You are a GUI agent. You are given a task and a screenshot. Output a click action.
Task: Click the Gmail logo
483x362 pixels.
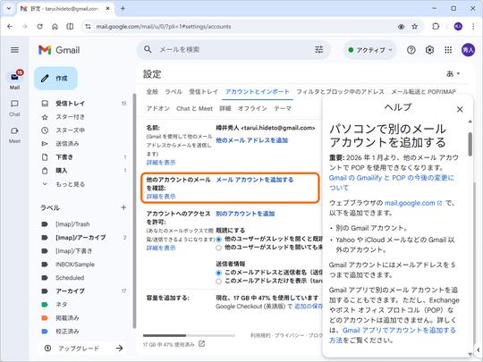pos(59,50)
